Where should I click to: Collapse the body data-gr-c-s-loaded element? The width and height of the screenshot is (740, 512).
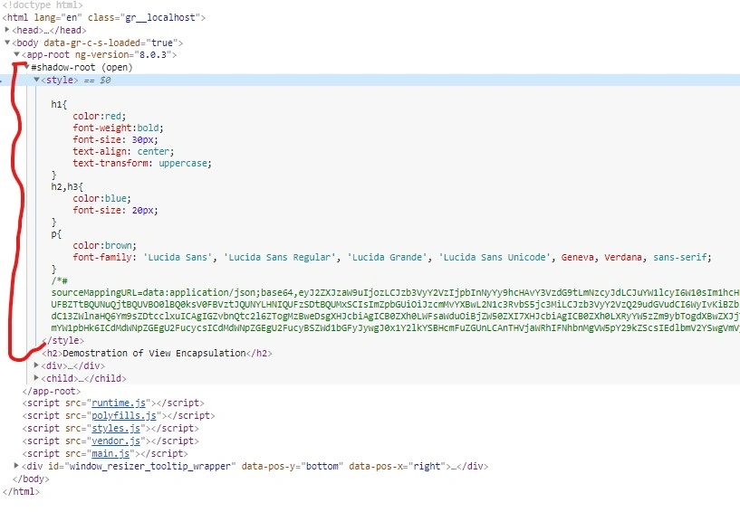[7, 42]
